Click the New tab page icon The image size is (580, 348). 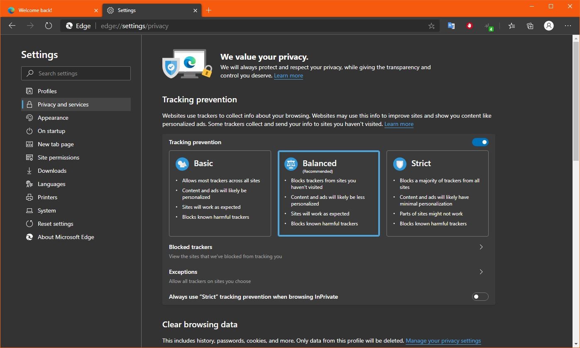coord(29,144)
